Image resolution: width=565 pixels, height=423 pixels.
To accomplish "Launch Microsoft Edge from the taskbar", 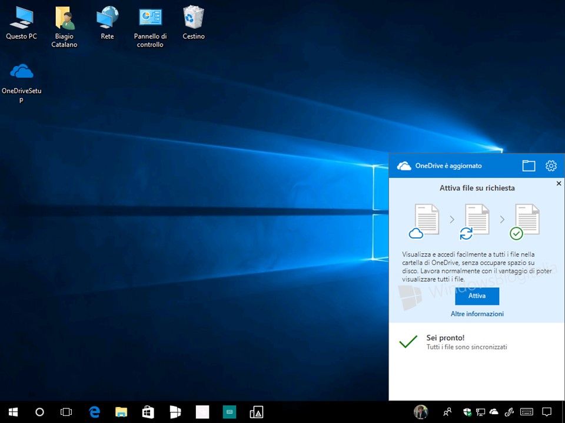I will pos(94,412).
